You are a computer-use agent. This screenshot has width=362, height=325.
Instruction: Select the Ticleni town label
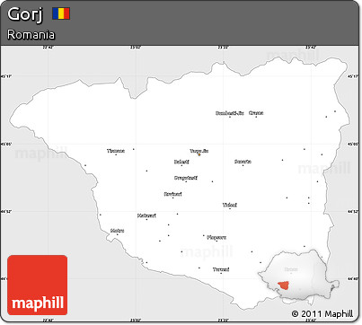pyautogui.click(x=230, y=205)
